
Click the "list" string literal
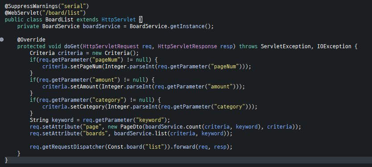[x=155, y=147]
